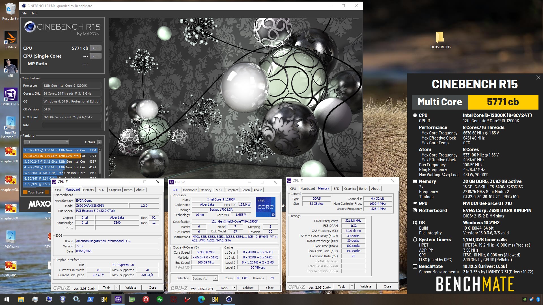Switch to CPU-Z via its taskbar icon
Screen dimensions: 543x305
pyautogui.click(x=118, y=299)
